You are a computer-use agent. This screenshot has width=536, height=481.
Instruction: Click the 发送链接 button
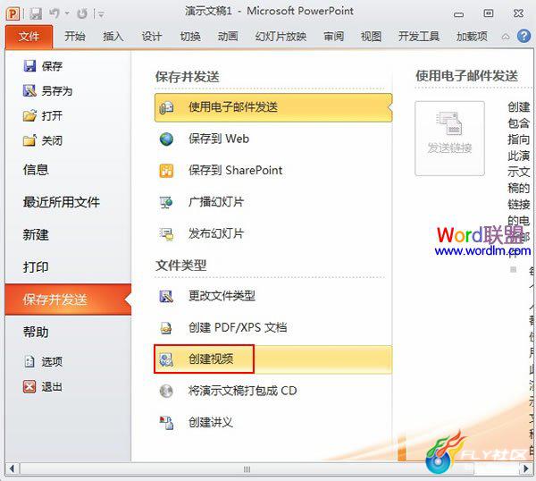tap(449, 139)
